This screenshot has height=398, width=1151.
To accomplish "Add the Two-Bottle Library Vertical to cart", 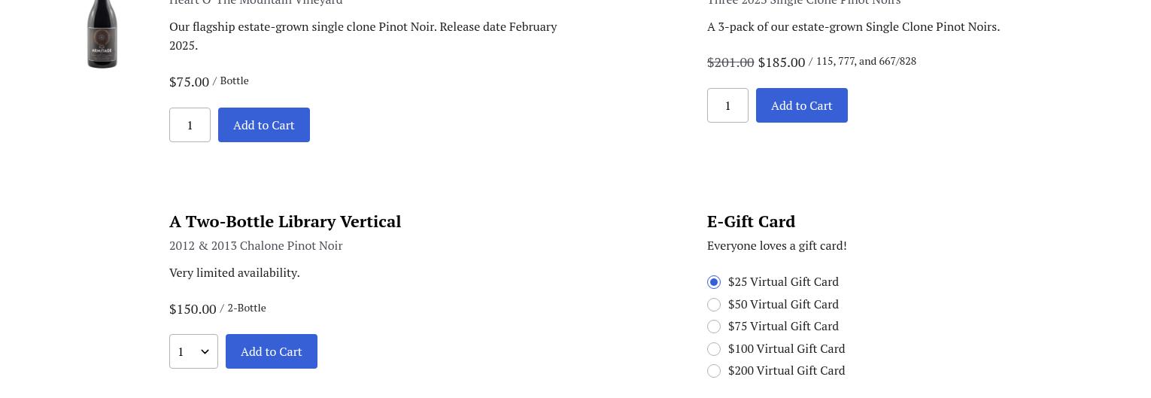I will (x=271, y=351).
